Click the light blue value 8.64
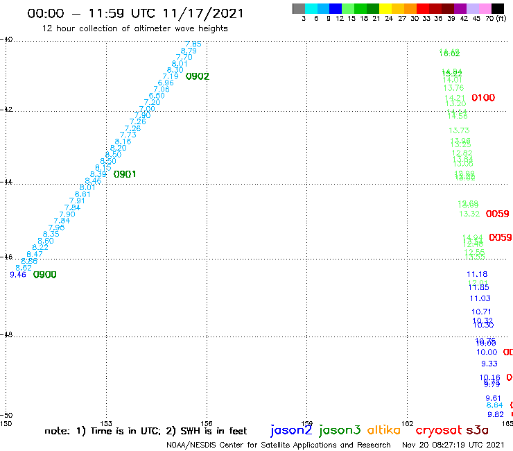Image resolution: width=513 pixels, height=451 pixels. pos(495,405)
